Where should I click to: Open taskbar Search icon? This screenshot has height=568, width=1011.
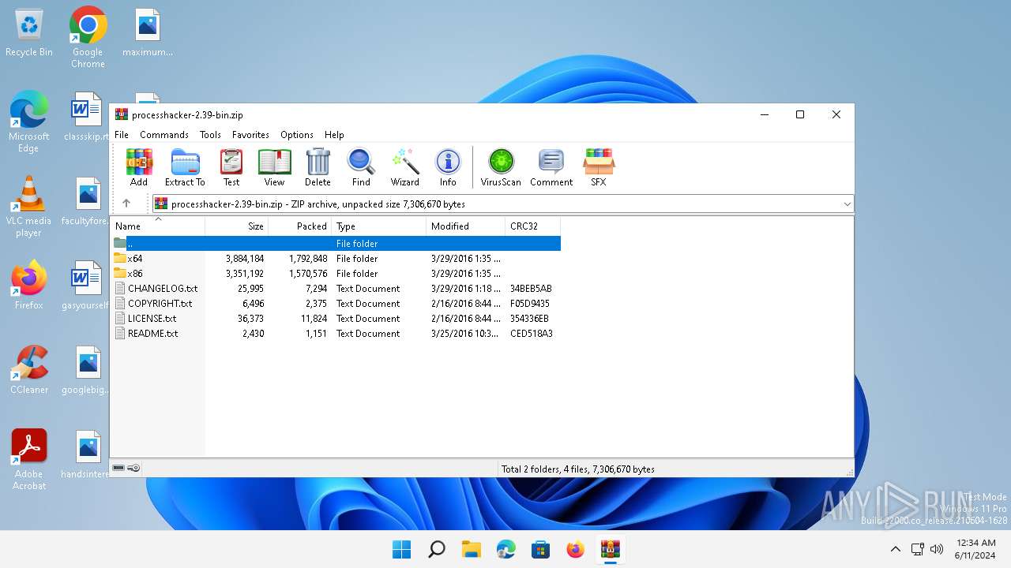click(436, 549)
